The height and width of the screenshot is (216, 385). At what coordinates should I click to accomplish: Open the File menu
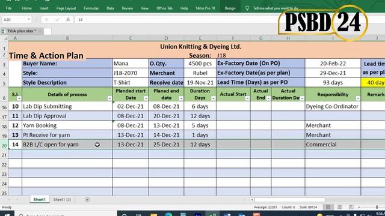[x=8, y=8]
